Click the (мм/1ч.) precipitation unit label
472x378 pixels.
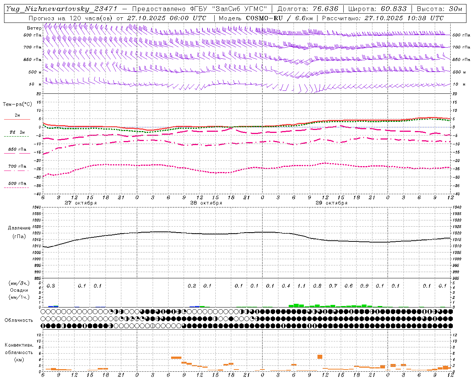[19, 298]
